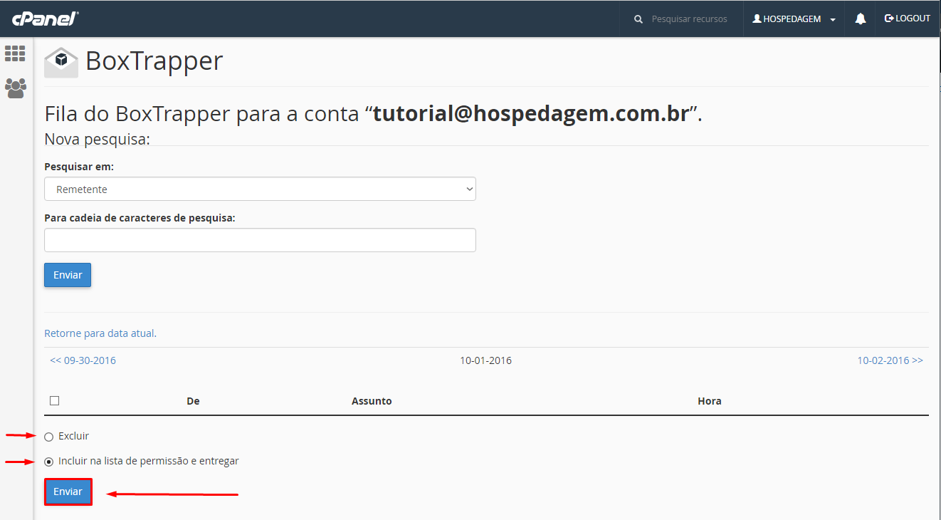Click the De column header
Screen dimensions: 941x520
coord(193,401)
